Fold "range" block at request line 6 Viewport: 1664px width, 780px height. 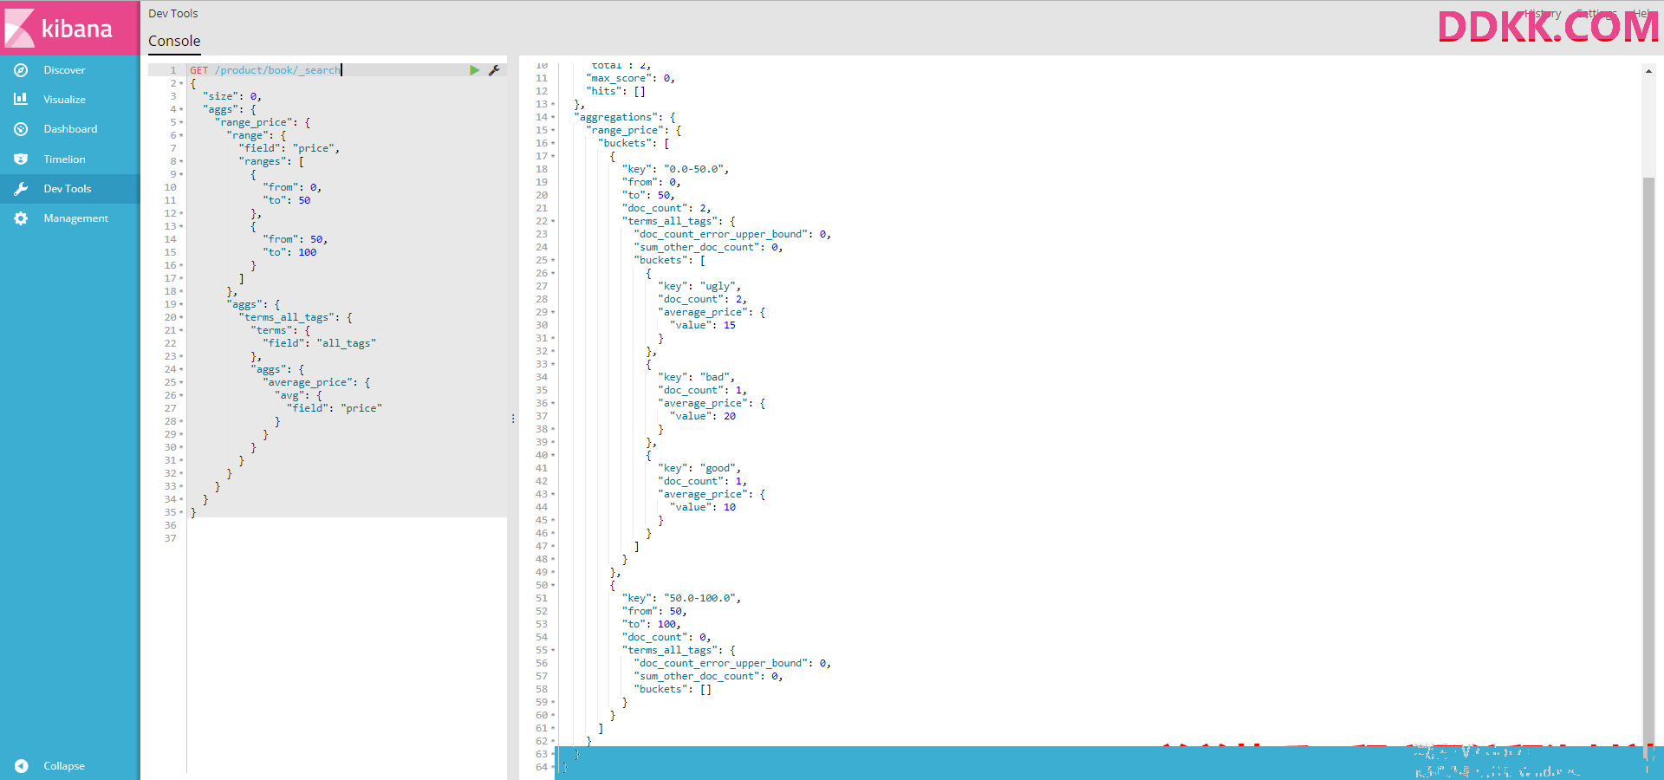click(x=181, y=135)
